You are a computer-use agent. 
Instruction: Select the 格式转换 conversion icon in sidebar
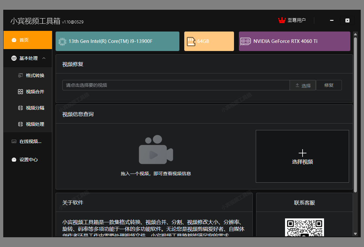pos(20,75)
